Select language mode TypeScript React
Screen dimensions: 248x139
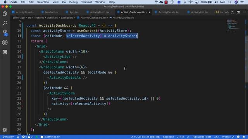point(201,137)
